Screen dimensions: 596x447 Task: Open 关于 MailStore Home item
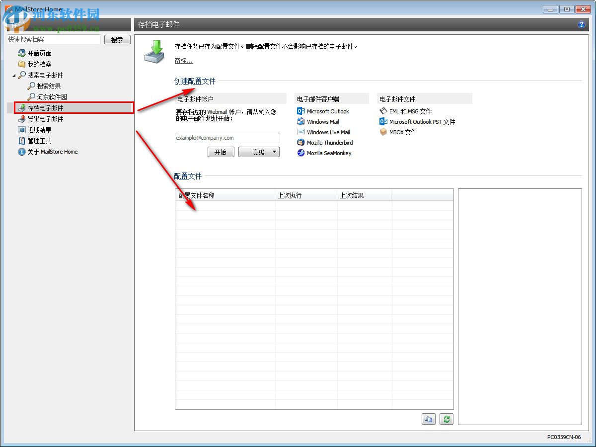(x=53, y=152)
